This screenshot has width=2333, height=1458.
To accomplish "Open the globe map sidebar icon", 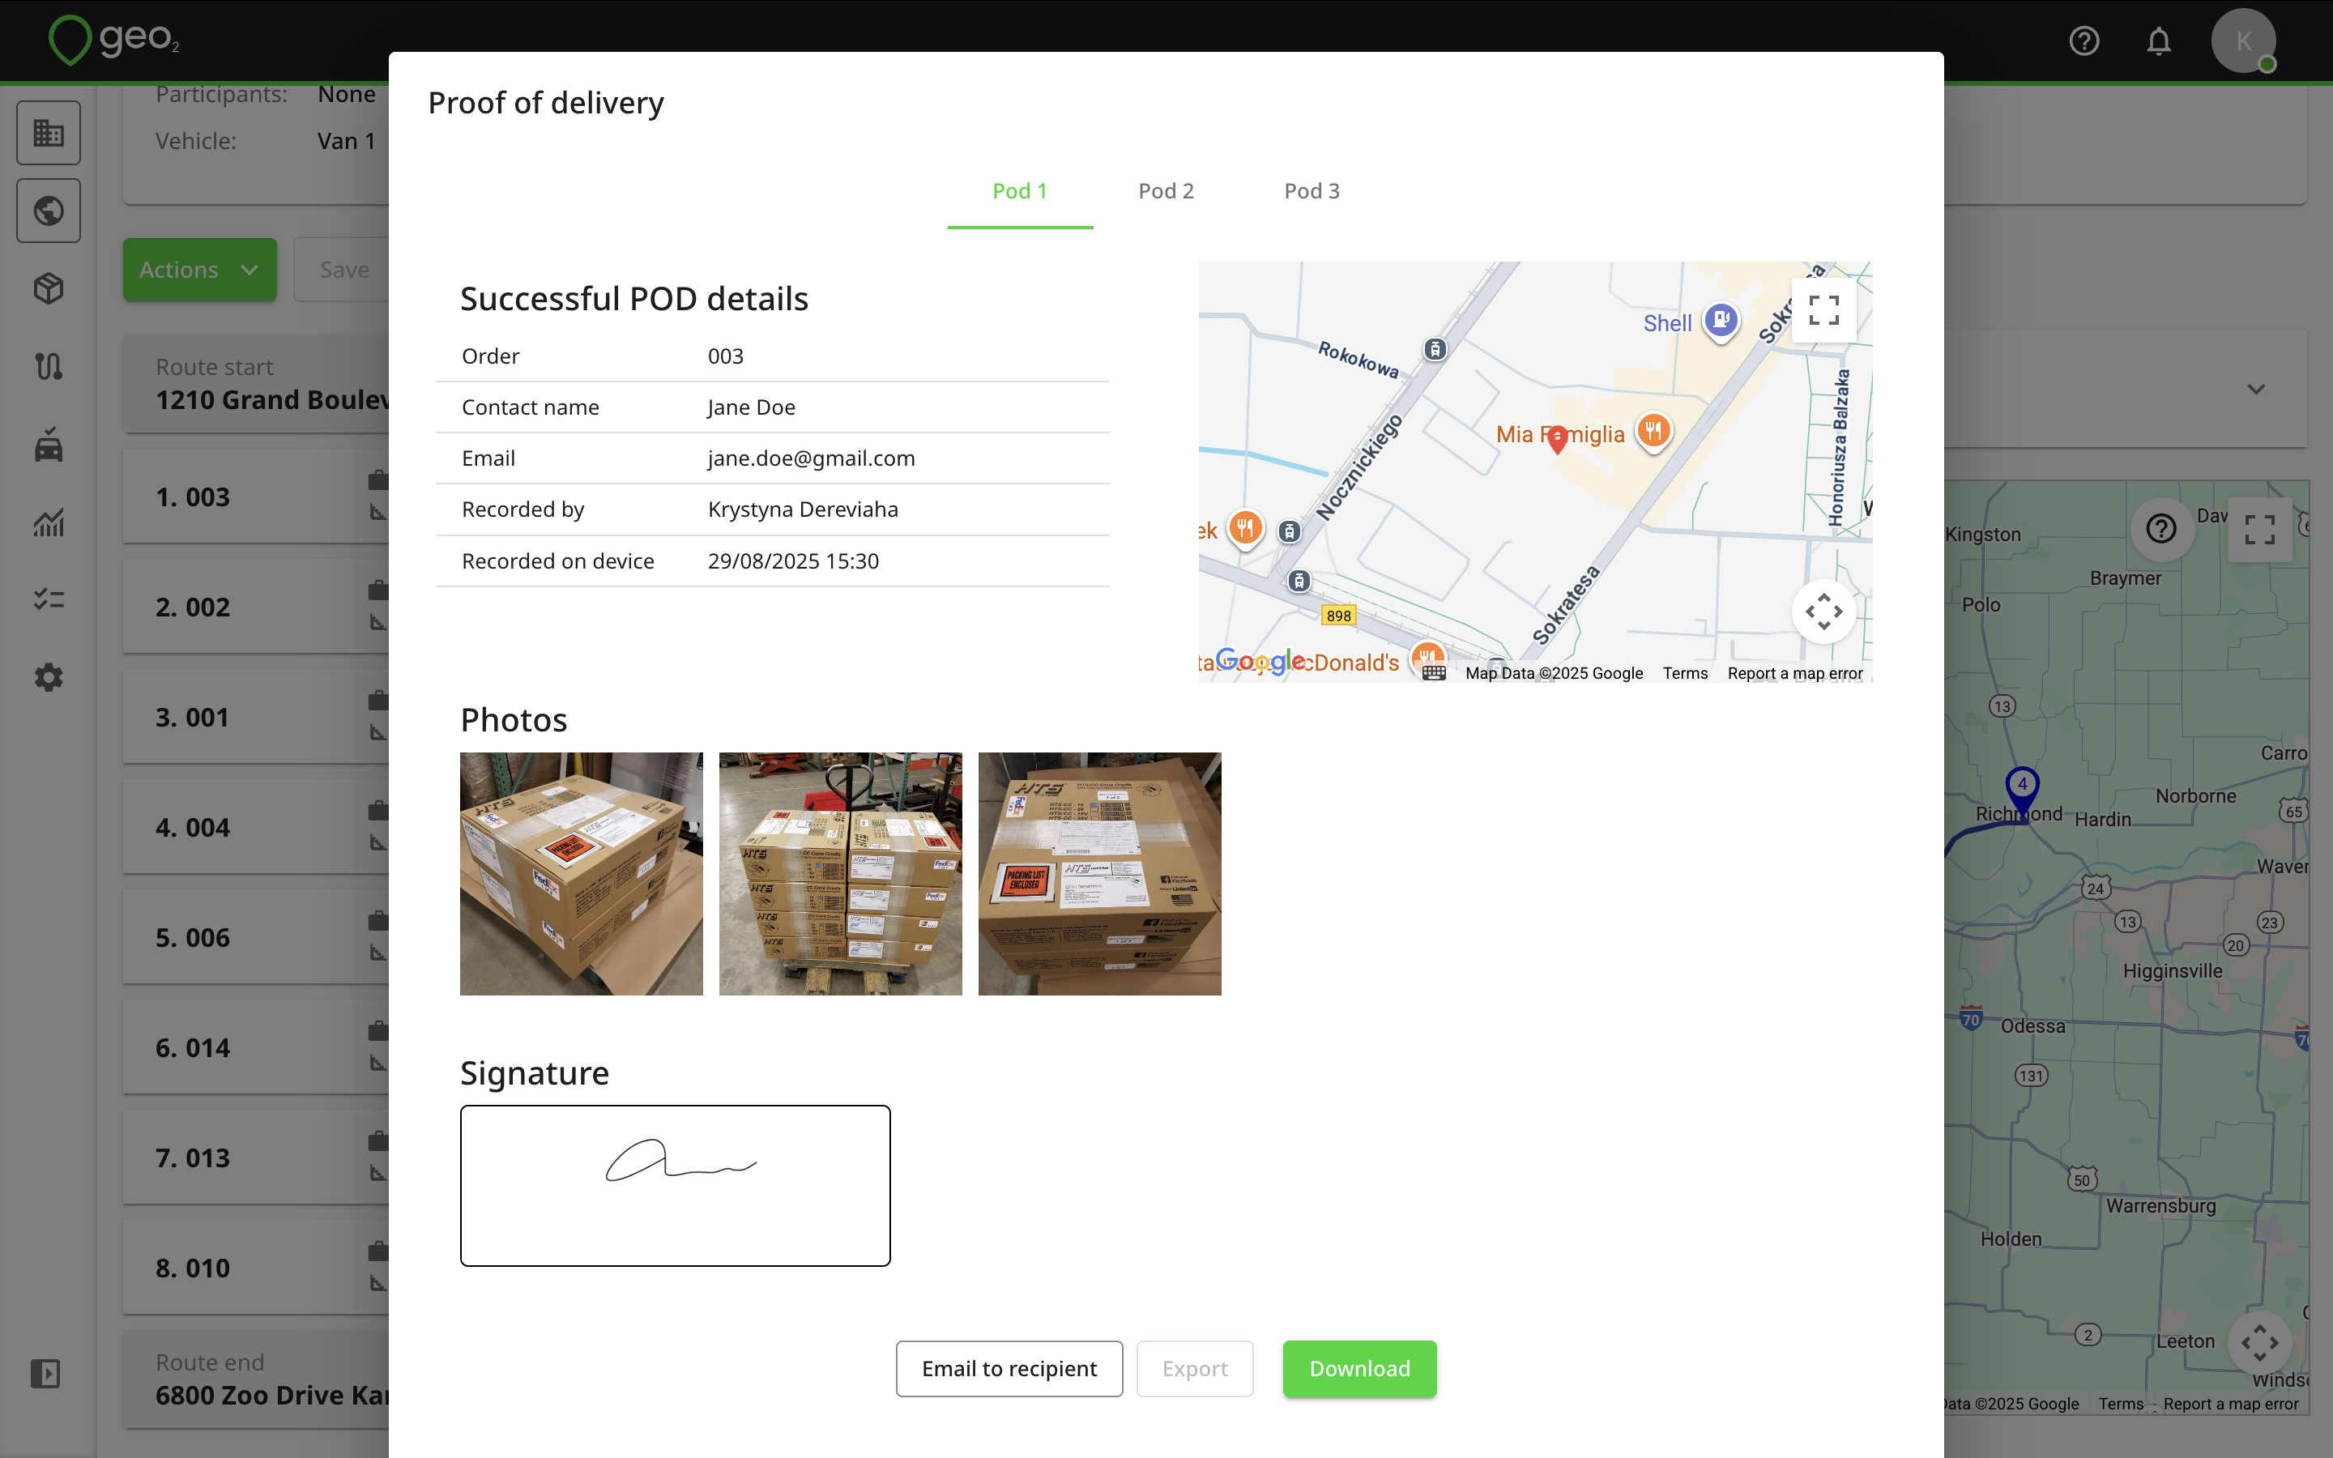I will click(x=49, y=211).
